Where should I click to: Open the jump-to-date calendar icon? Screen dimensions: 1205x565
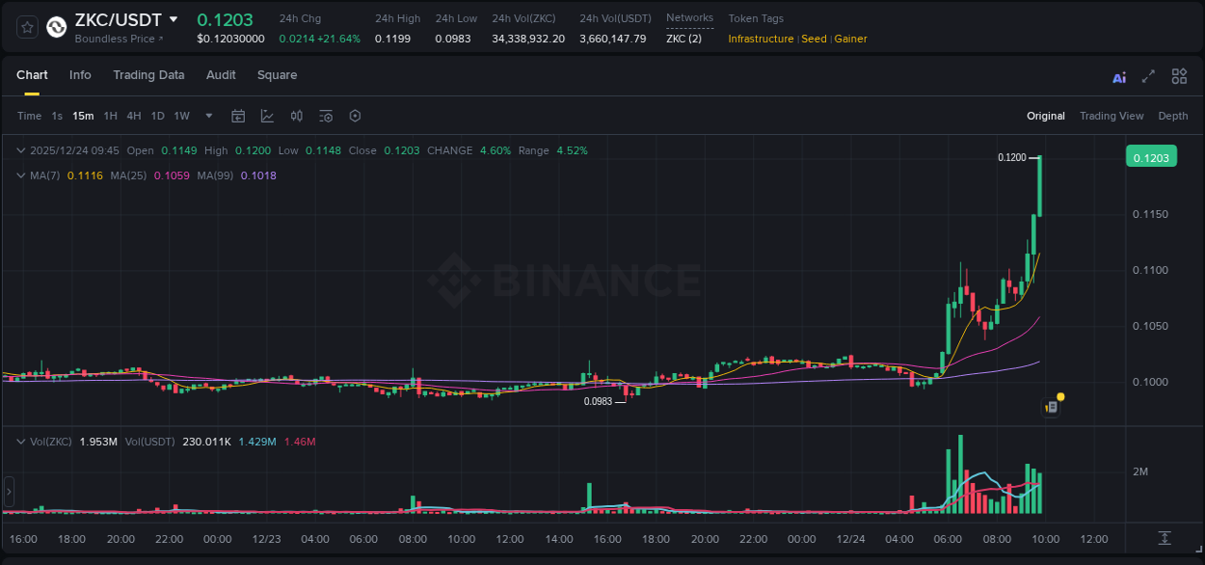tap(238, 116)
